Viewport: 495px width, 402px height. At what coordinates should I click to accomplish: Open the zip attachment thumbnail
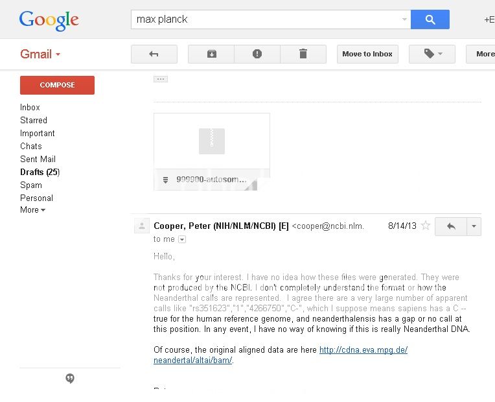coord(211,141)
